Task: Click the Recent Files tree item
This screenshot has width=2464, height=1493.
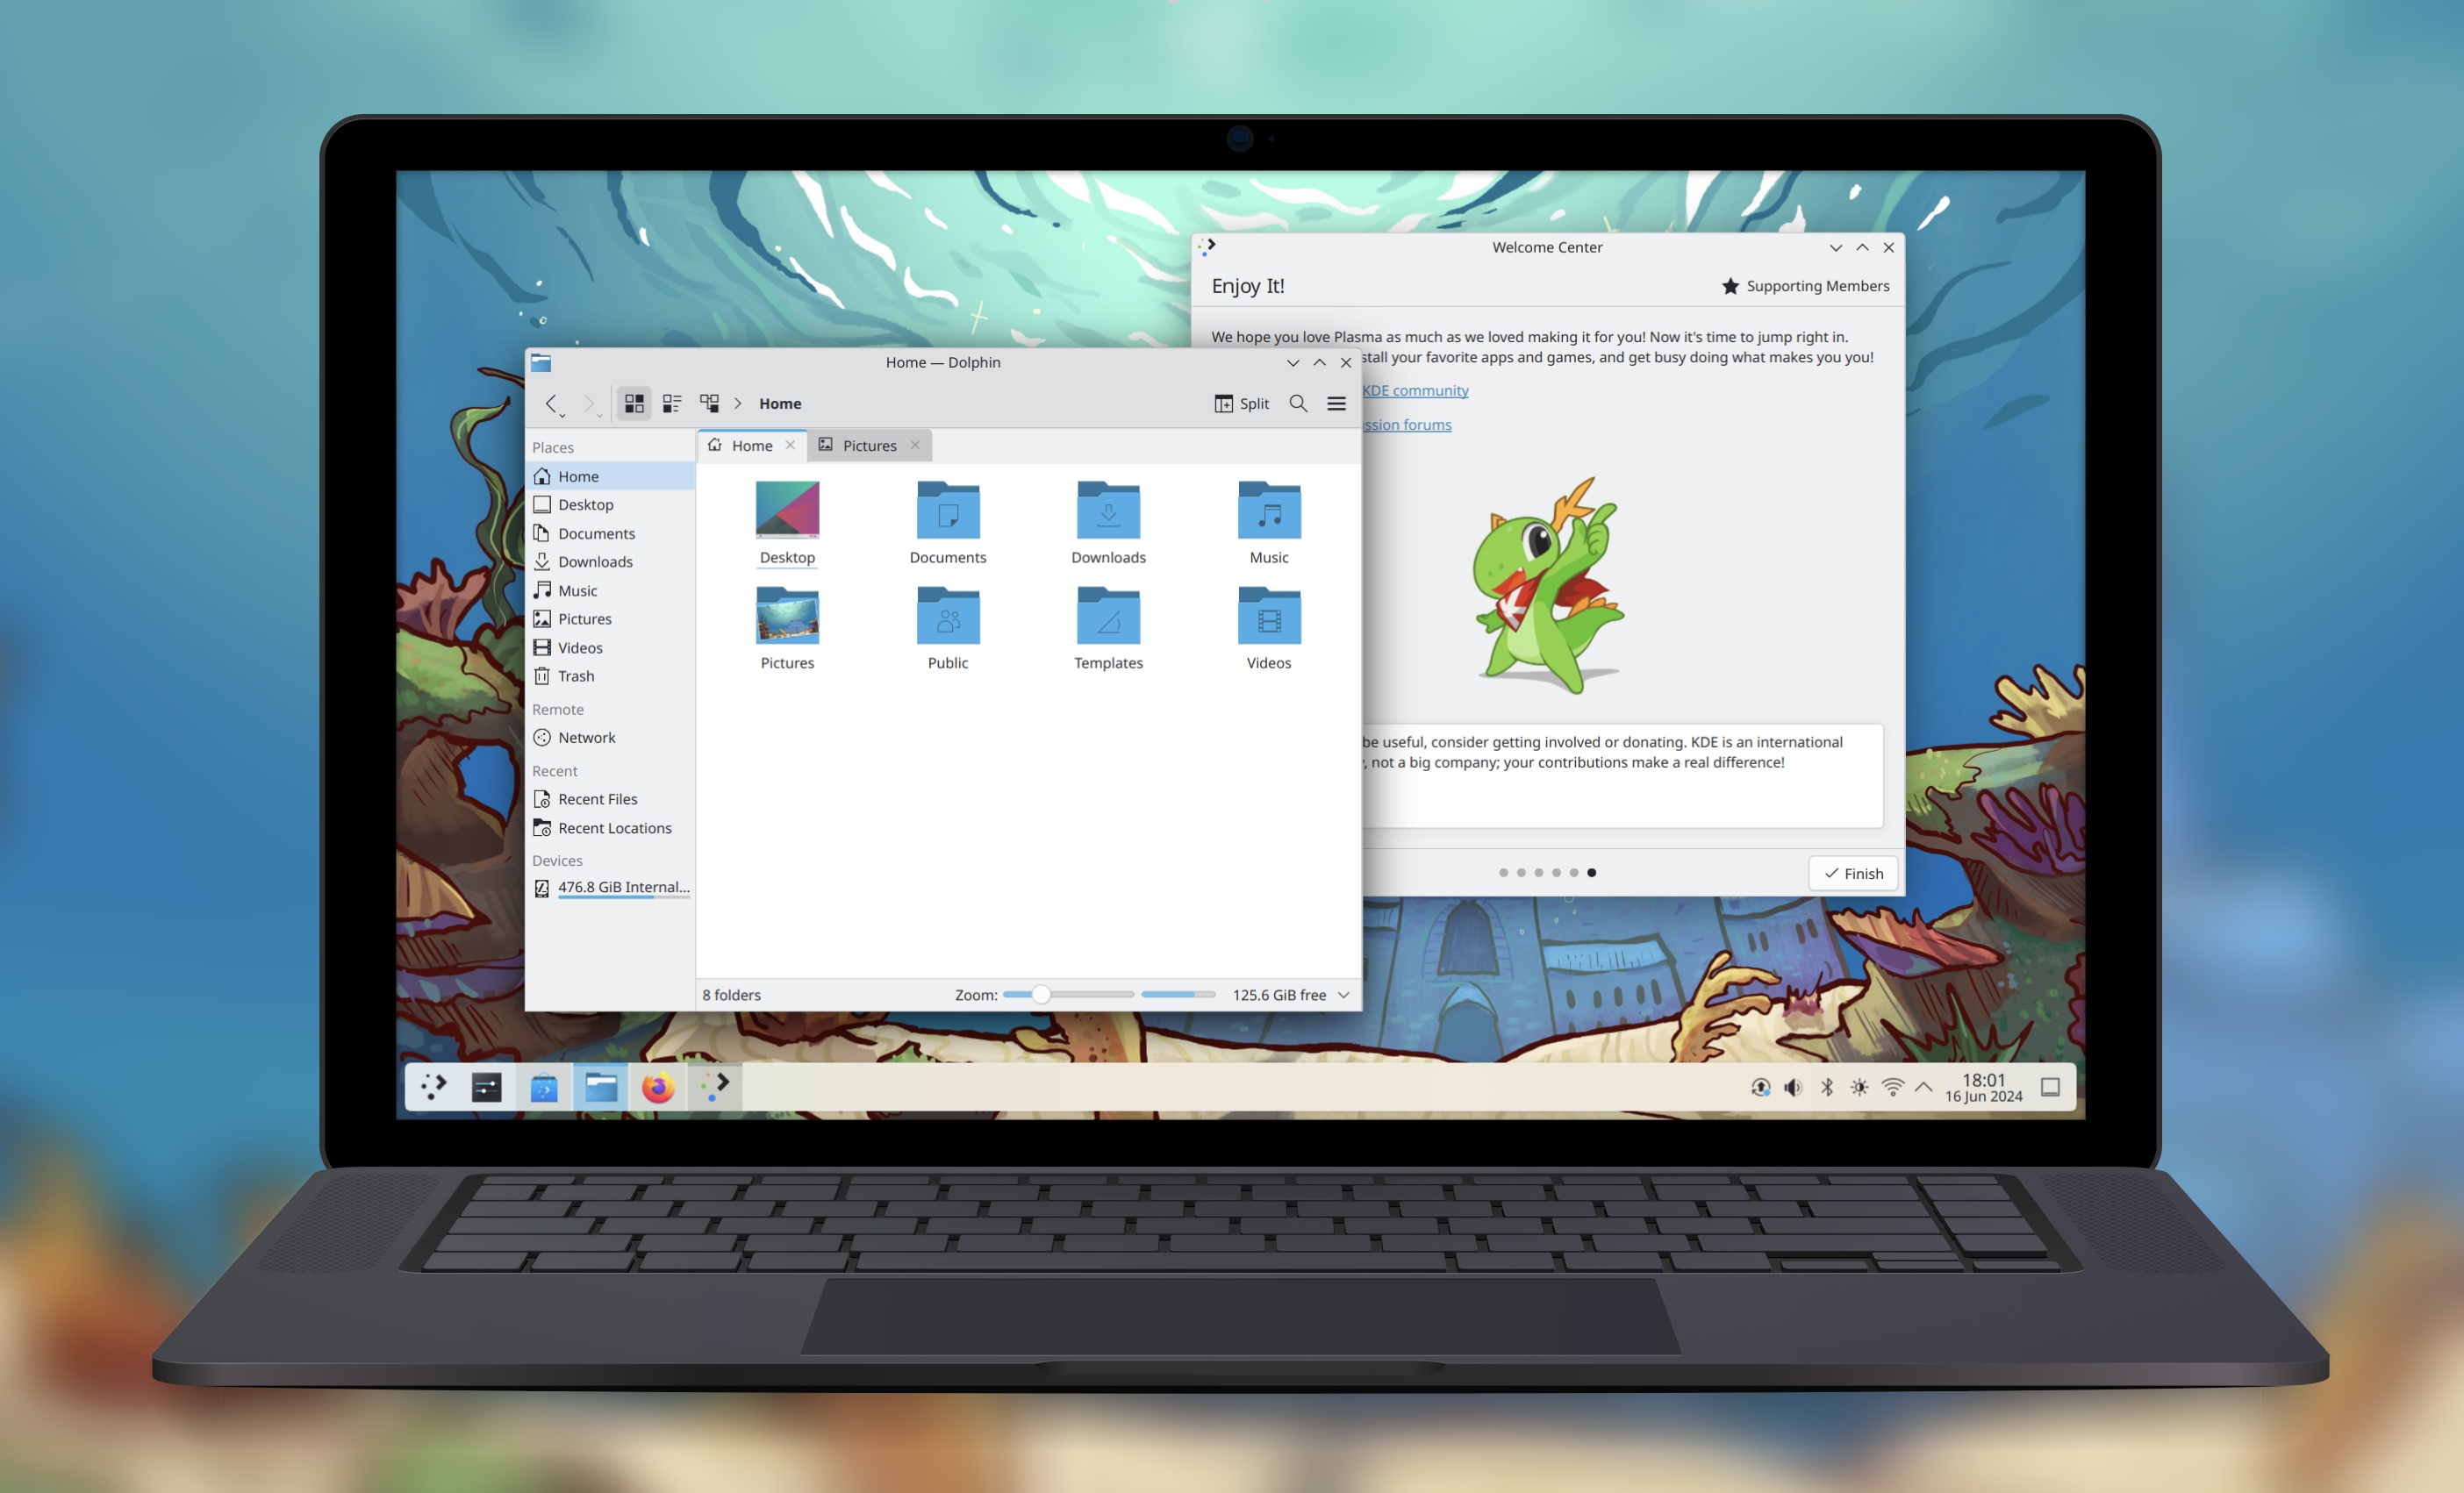Action: pyautogui.click(x=600, y=798)
